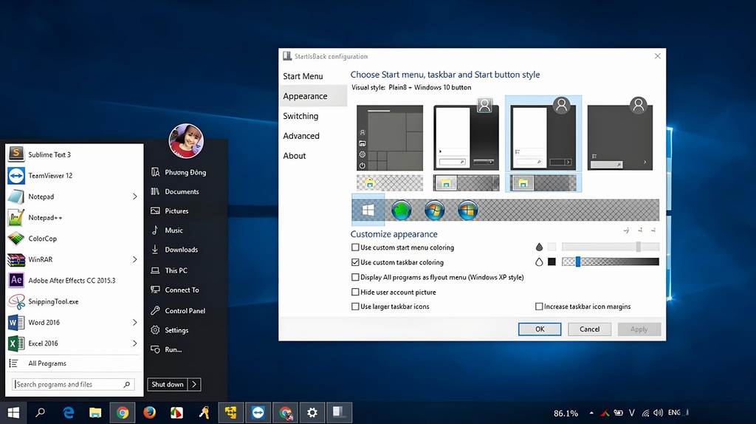Open Microsoft Edge from the taskbar
756x424 pixels.
[x=69, y=413]
